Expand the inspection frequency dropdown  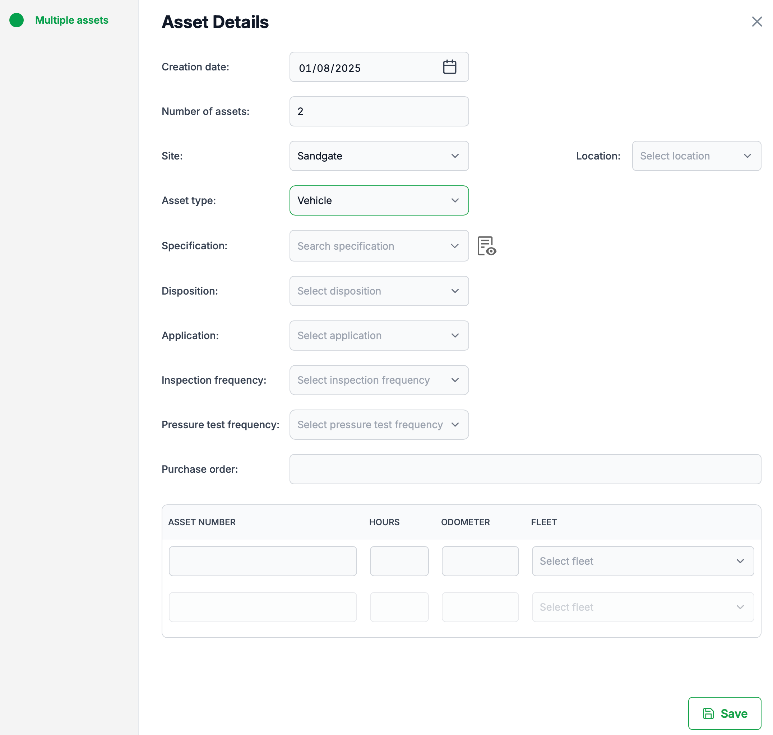(379, 380)
